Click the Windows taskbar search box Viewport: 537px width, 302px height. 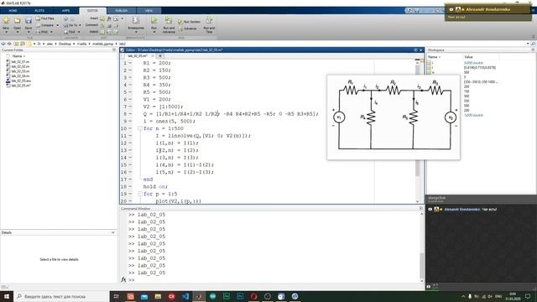pyautogui.click(x=61, y=296)
